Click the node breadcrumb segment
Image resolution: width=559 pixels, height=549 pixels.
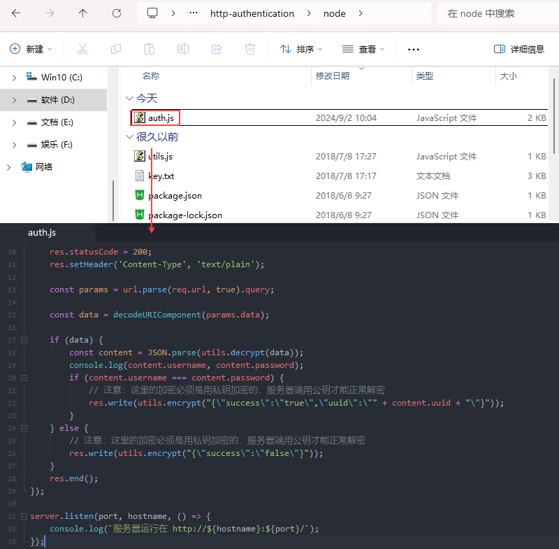(335, 13)
